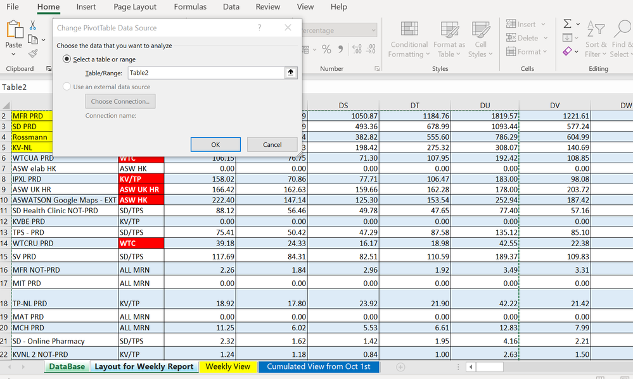The image size is (633, 379).
Task: Click the horizontal scrollbar left arrow
Action: click(x=471, y=367)
